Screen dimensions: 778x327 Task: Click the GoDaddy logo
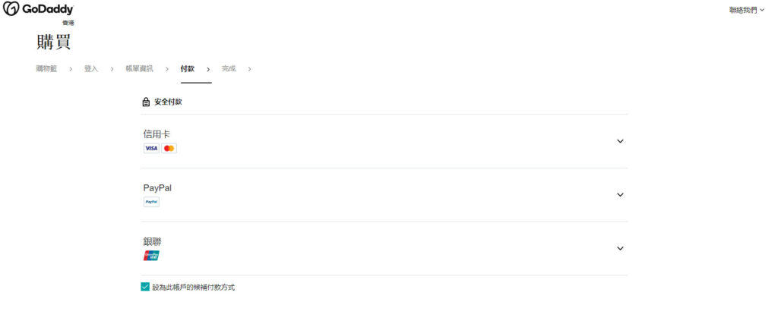(x=38, y=9)
